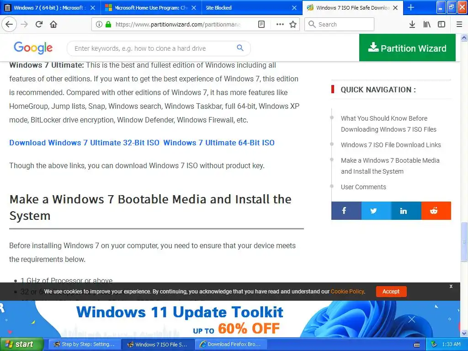Share the article on LinkedIn
Viewport: 468px width, 351px height.
click(x=406, y=211)
